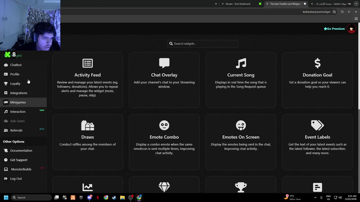Viewport: 360px width, 202px height.
Task: Open Sub-Users in the sidebar
Action: click(23, 121)
